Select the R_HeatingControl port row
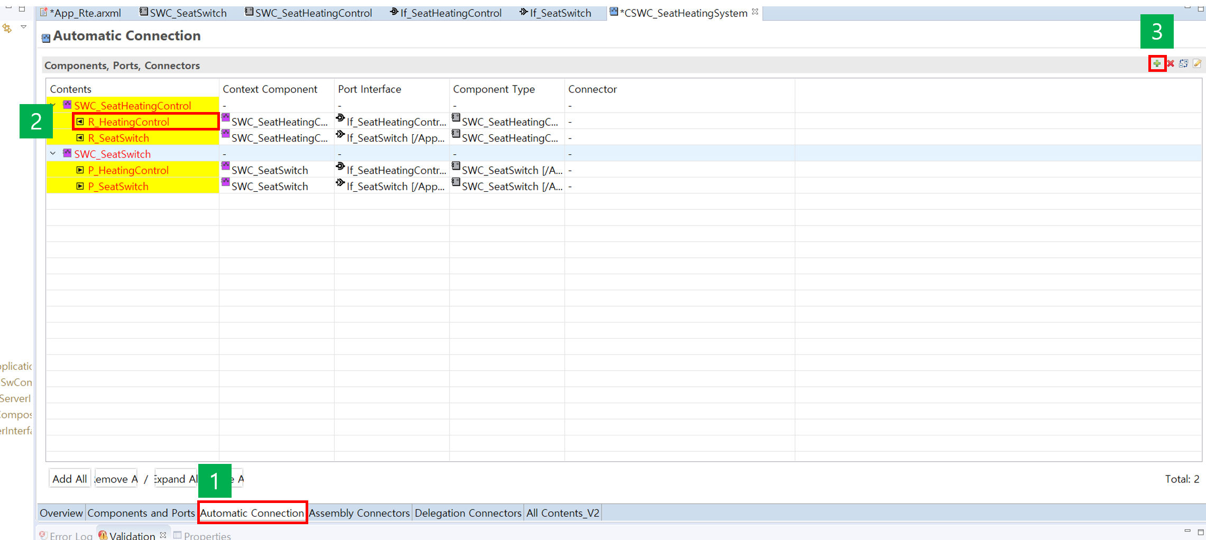Screen dimensions: 1206x540 128,122
